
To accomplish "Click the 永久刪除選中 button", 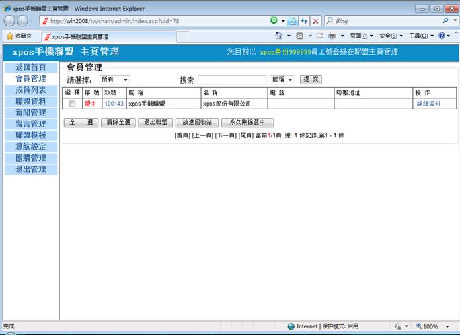I will (x=247, y=123).
